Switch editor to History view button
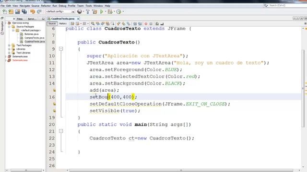This screenshot has height=172, width=307. click(x=63, y=23)
